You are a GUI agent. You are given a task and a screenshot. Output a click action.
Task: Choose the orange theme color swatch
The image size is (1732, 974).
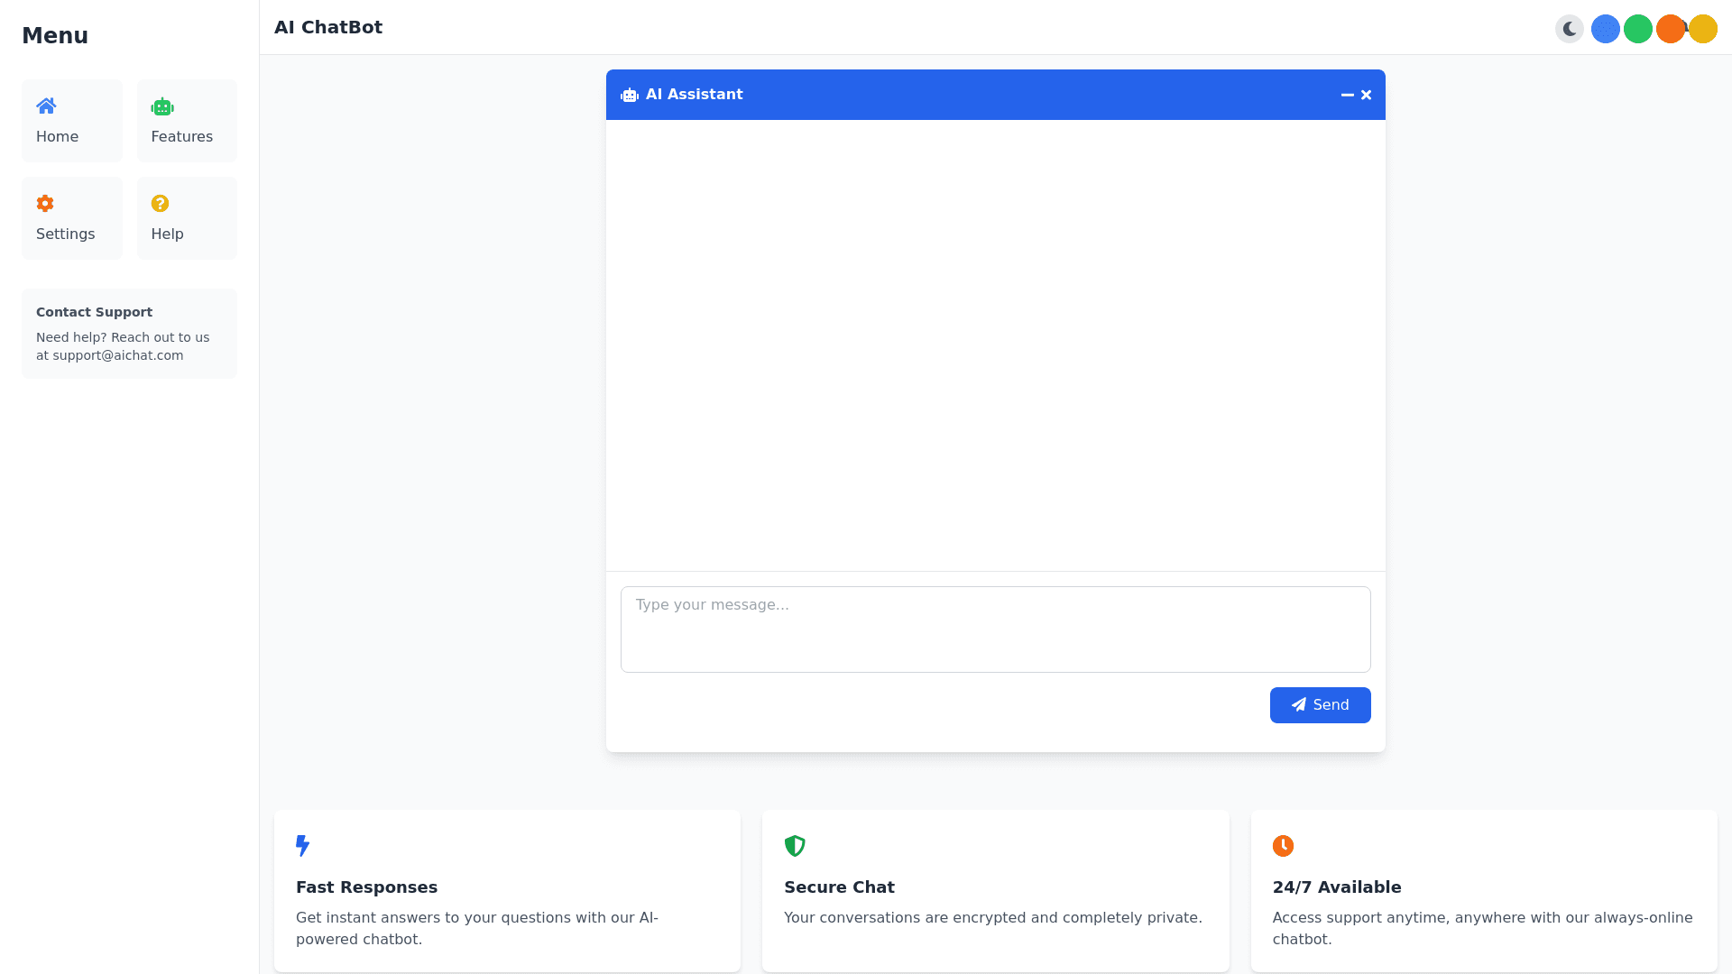[1668, 29]
